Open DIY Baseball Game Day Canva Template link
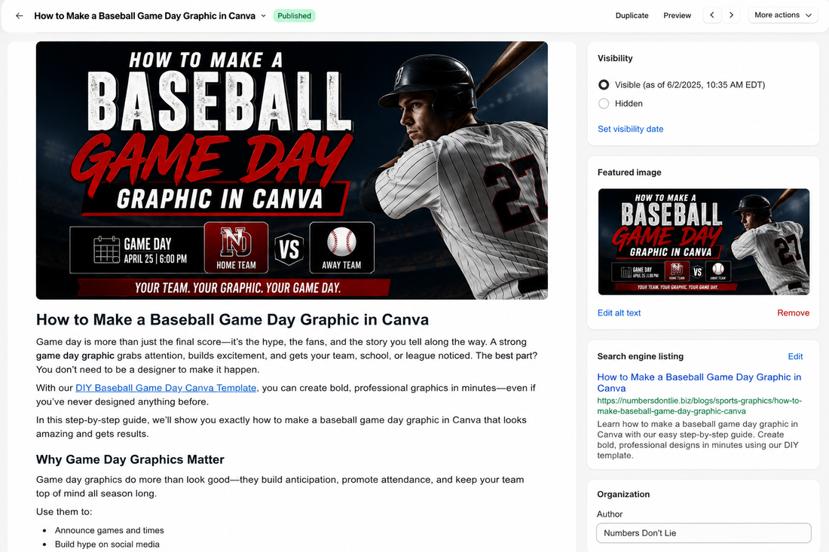 [166, 388]
